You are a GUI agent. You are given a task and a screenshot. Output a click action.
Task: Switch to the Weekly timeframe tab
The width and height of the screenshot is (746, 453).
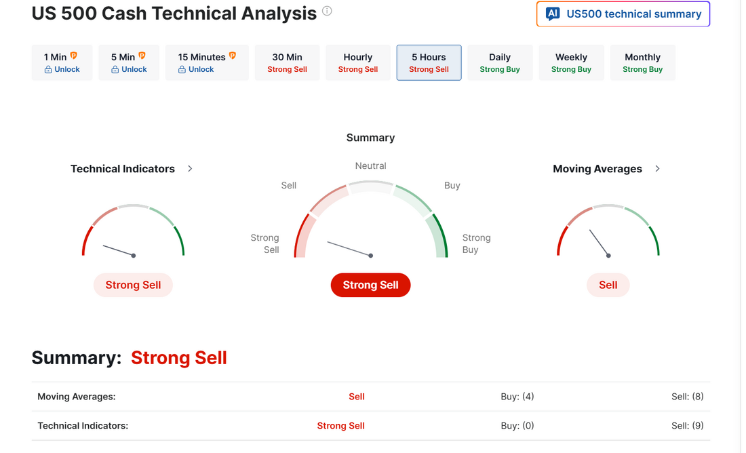coord(571,62)
